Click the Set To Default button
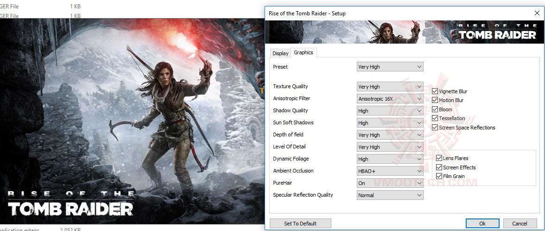The width and height of the screenshot is (545, 231). tap(300, 224)
